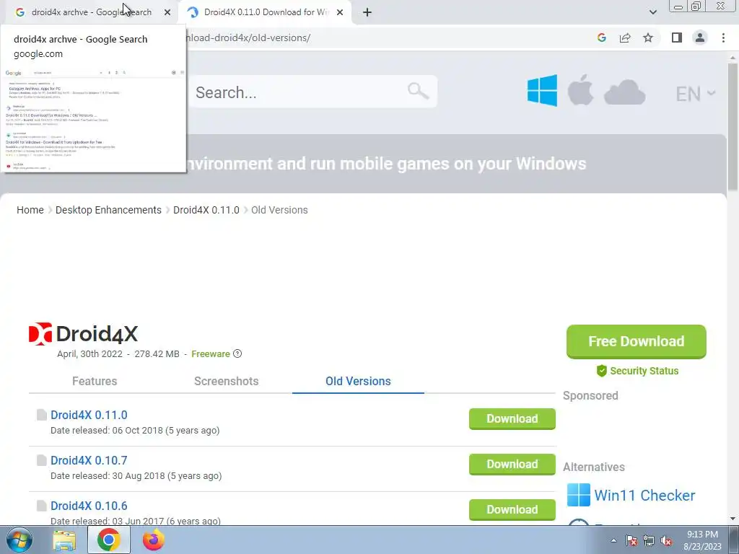Image resolution: width=739 pixels, height=554 pixels.
Task: Click the April, 30th 2022 date text
Action: tap(89, 353)
